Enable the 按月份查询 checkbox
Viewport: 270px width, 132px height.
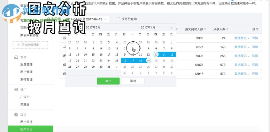118,19
